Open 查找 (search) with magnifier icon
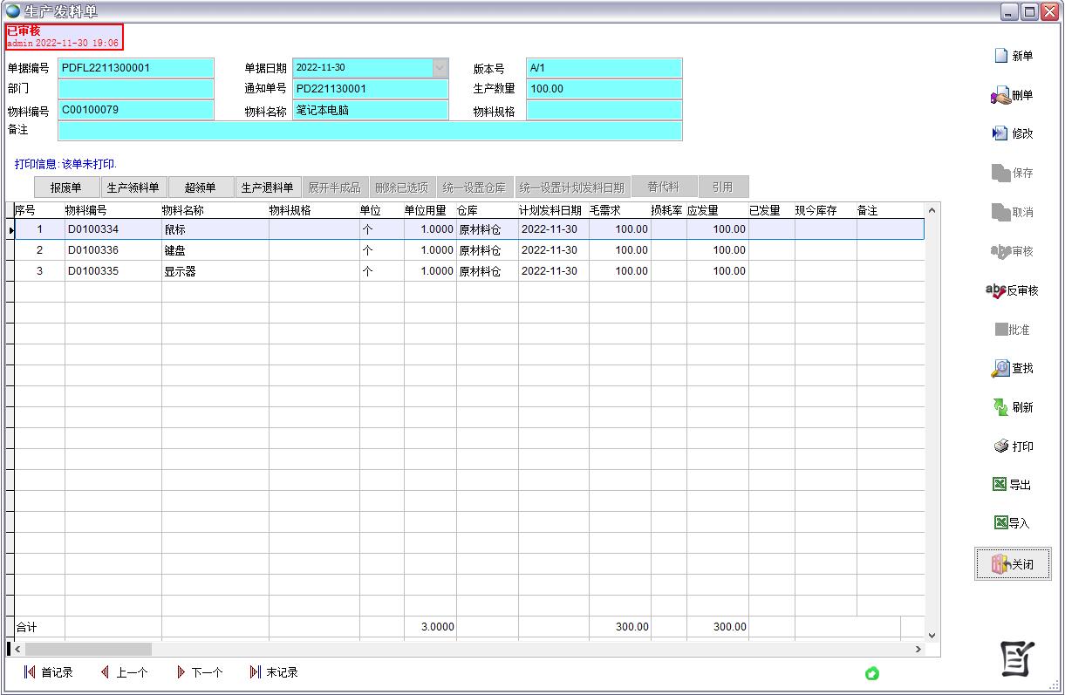This screenshot has height=695, width=1065. pyautogui.click(x=1000, y=369)
